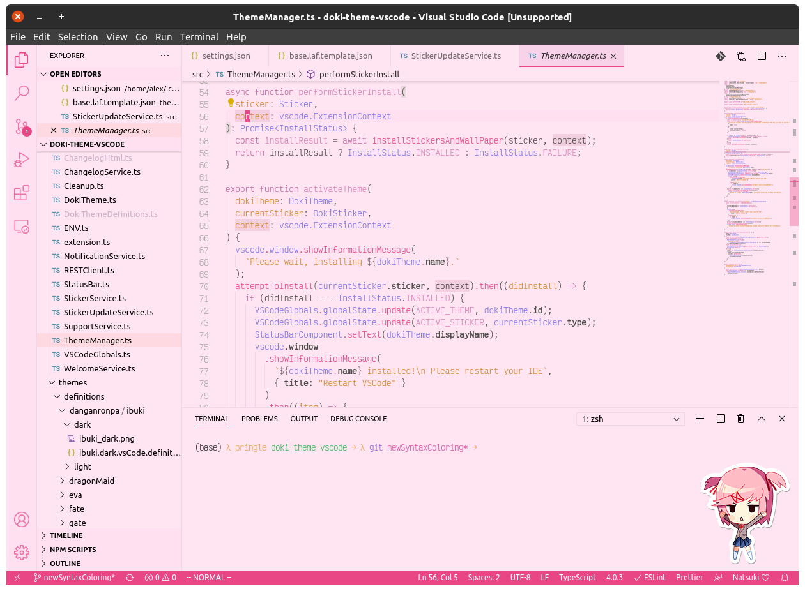Maximize panel with up chevron
The height and width of the screenshot is (591, 805).
(762, 419)
